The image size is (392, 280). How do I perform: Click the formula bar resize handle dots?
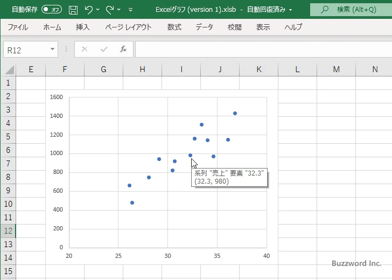coord(66,49)
